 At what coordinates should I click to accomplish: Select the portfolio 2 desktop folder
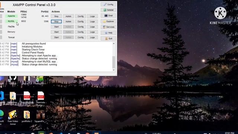[27, 117]
